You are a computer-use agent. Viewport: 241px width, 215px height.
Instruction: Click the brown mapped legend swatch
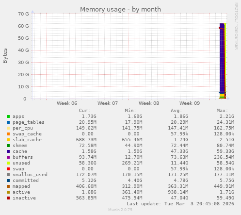[x=8, y=186]
